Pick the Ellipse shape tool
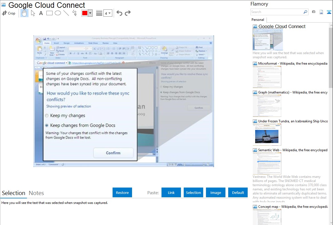The image size is (333, 225). (58, 13)
